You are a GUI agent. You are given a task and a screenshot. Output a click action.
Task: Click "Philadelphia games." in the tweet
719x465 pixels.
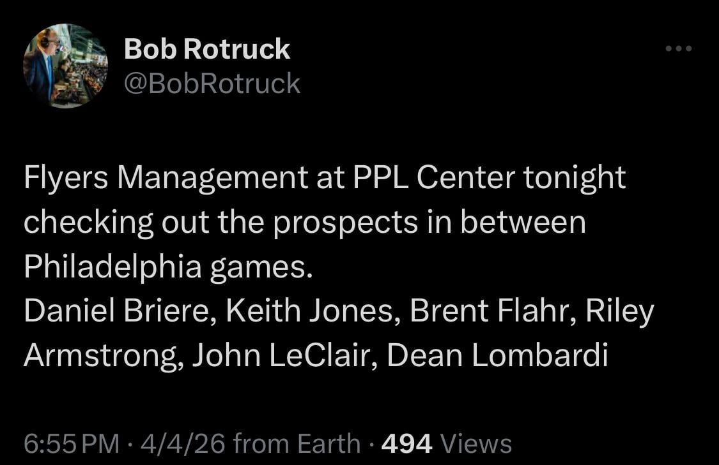point(169,267)
